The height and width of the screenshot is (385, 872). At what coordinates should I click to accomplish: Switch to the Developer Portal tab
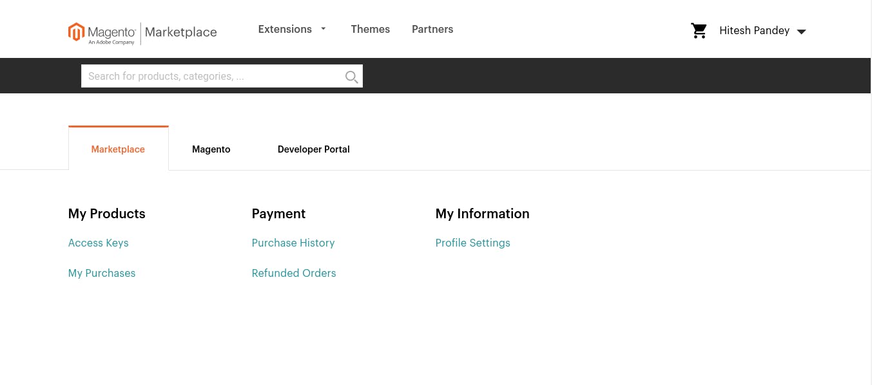click(x=314, y=149)
